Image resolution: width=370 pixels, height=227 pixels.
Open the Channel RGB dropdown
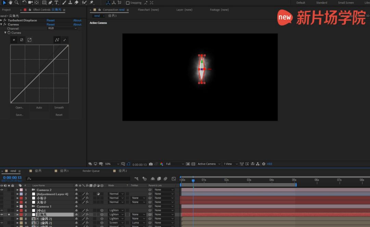click(62, 28)
